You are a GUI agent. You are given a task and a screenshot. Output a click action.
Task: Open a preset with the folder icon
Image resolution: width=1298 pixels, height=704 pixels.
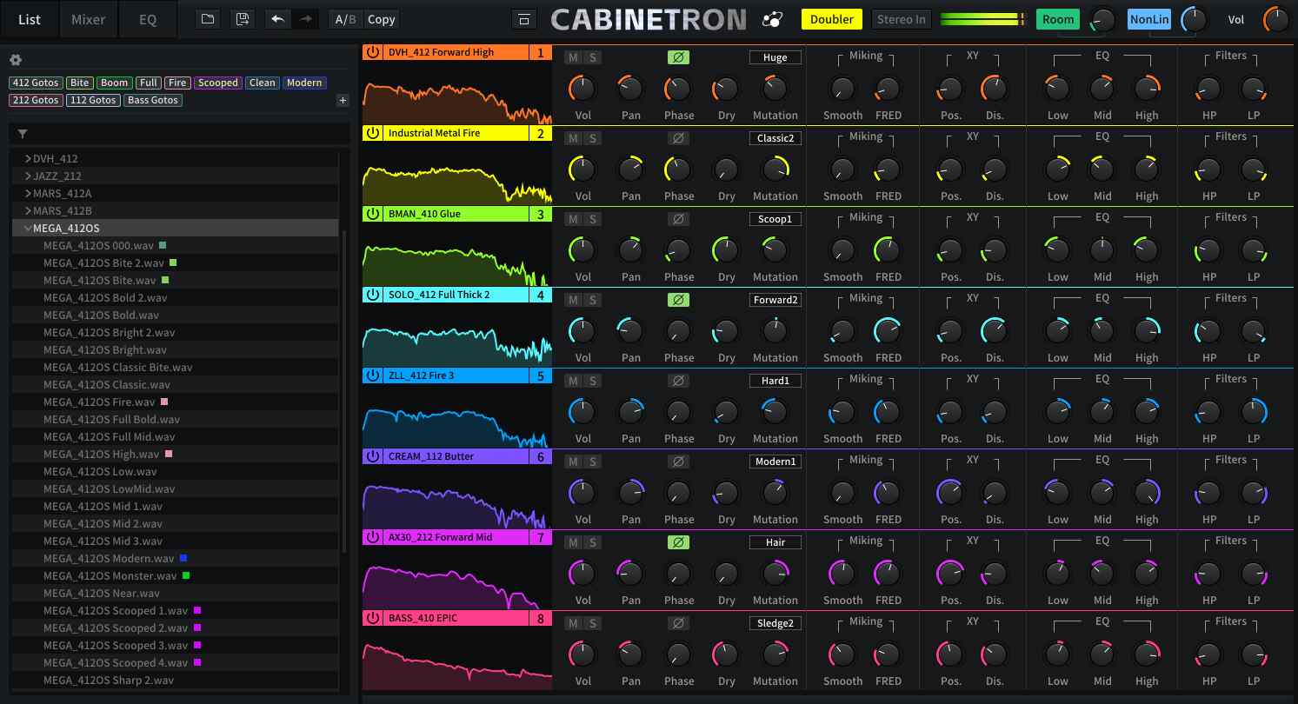[207, 18]
